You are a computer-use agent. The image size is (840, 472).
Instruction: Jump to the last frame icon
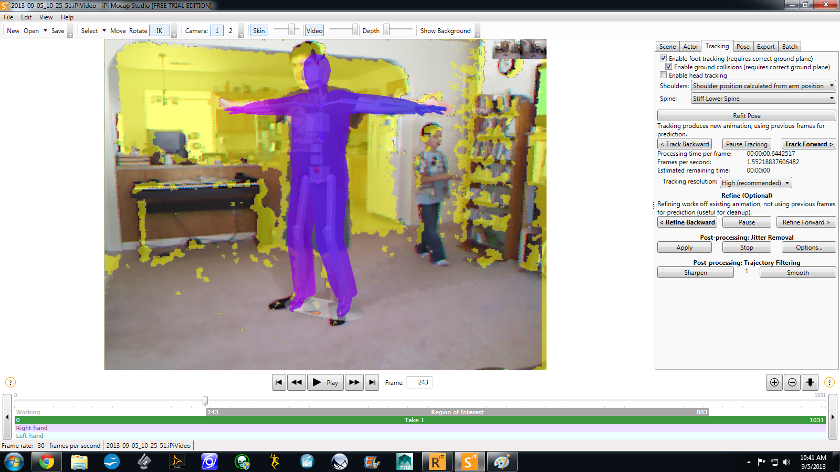(372, 382)
